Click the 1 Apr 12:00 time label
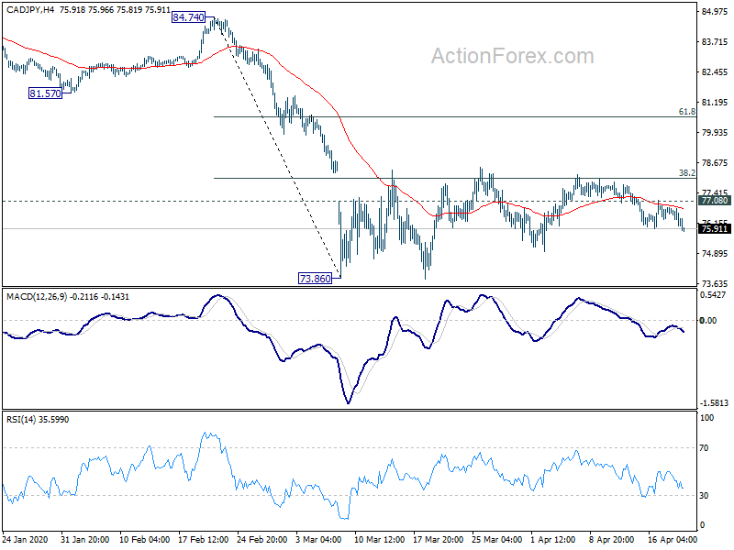The image size is (734, 550). [553, 539]
